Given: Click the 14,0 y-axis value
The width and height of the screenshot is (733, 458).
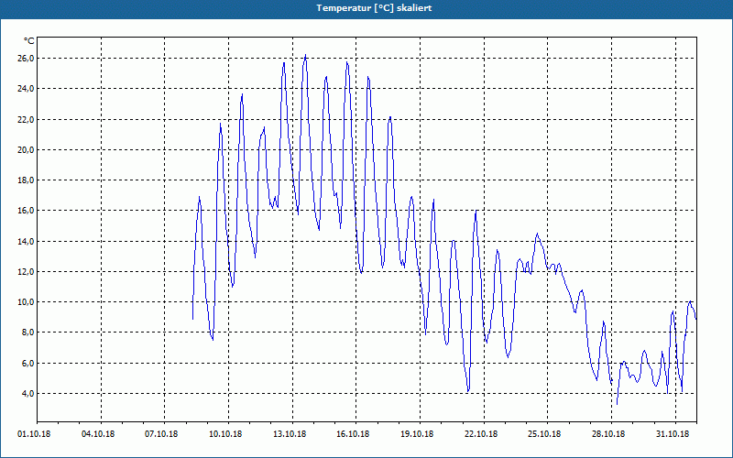Looking at the screenshot, I should pyautogui.click(x=26, y=242).
